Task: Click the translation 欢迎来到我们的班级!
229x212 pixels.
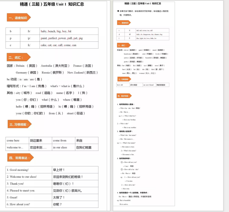Action: (x=75, y=177)
